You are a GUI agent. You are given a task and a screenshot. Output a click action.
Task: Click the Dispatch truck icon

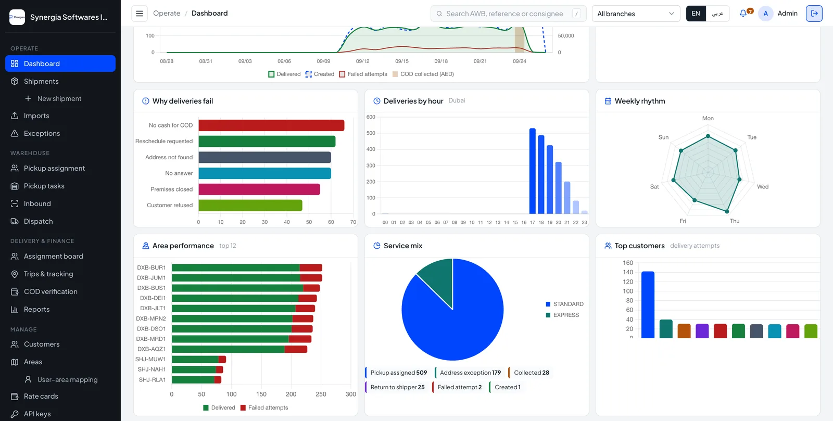15,221
